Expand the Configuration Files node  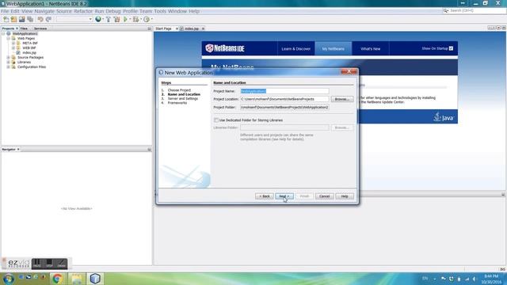coord(9,66)
